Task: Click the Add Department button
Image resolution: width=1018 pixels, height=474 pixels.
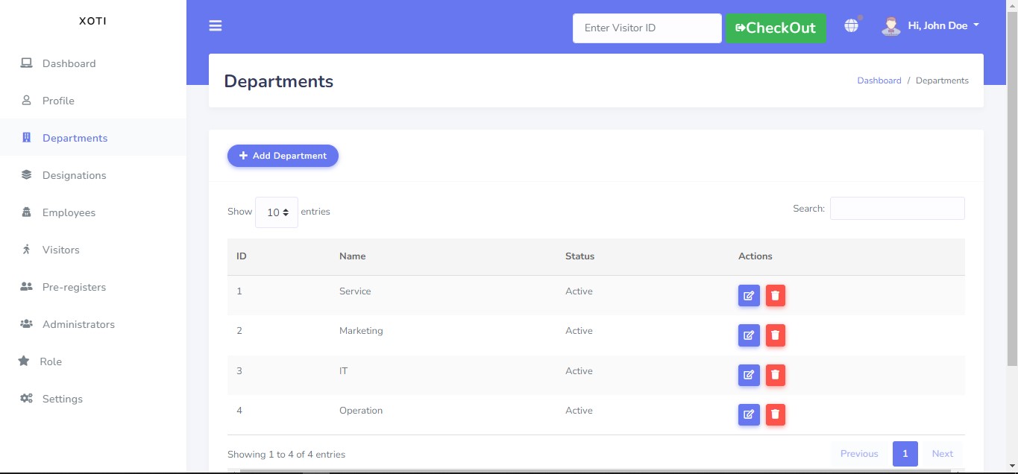Action: tap(283, 156)
